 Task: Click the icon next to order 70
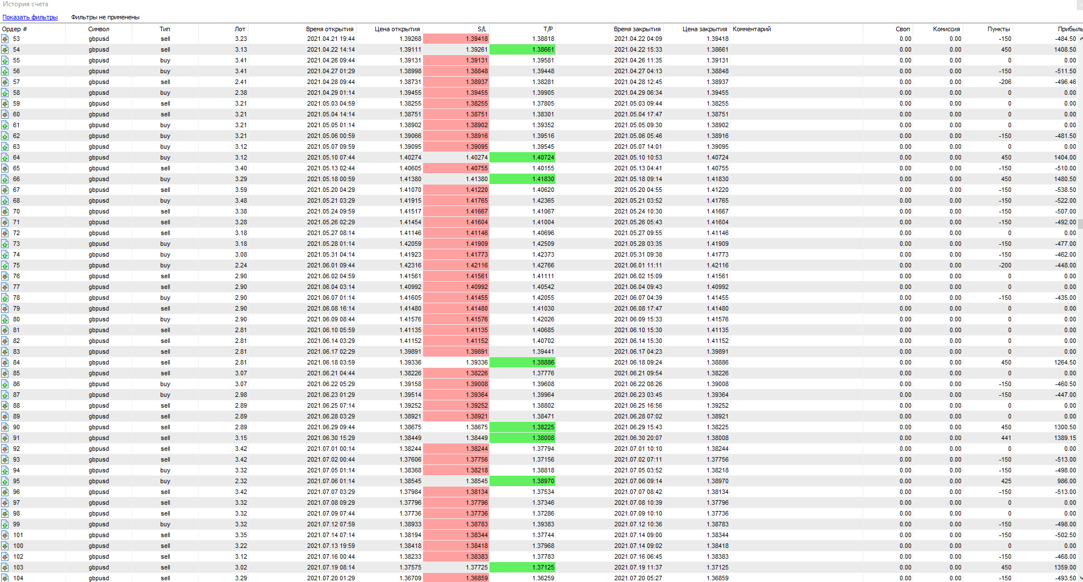pyautogui.click(x=5, y=212)
